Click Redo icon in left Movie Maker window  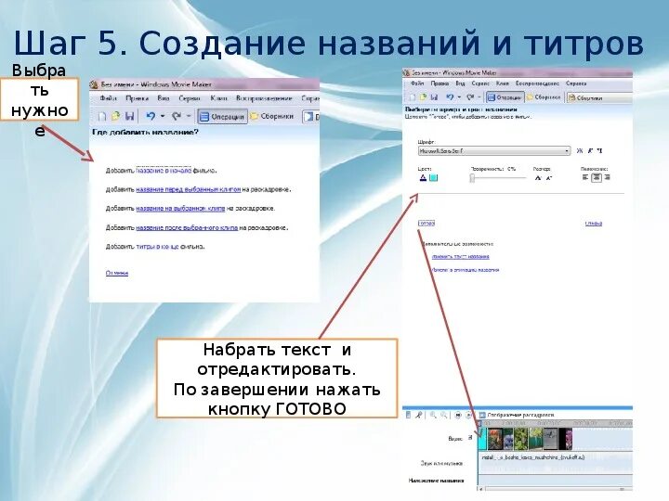click(176, 116)
